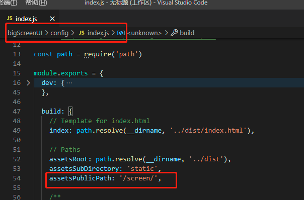Click the dev property on line 16

coord(47,83)
